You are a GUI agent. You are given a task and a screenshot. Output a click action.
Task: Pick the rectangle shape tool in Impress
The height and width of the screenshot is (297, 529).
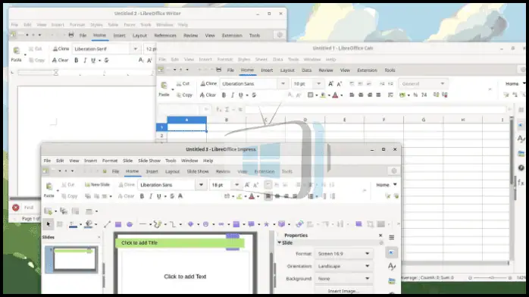(x=118, y=224)
